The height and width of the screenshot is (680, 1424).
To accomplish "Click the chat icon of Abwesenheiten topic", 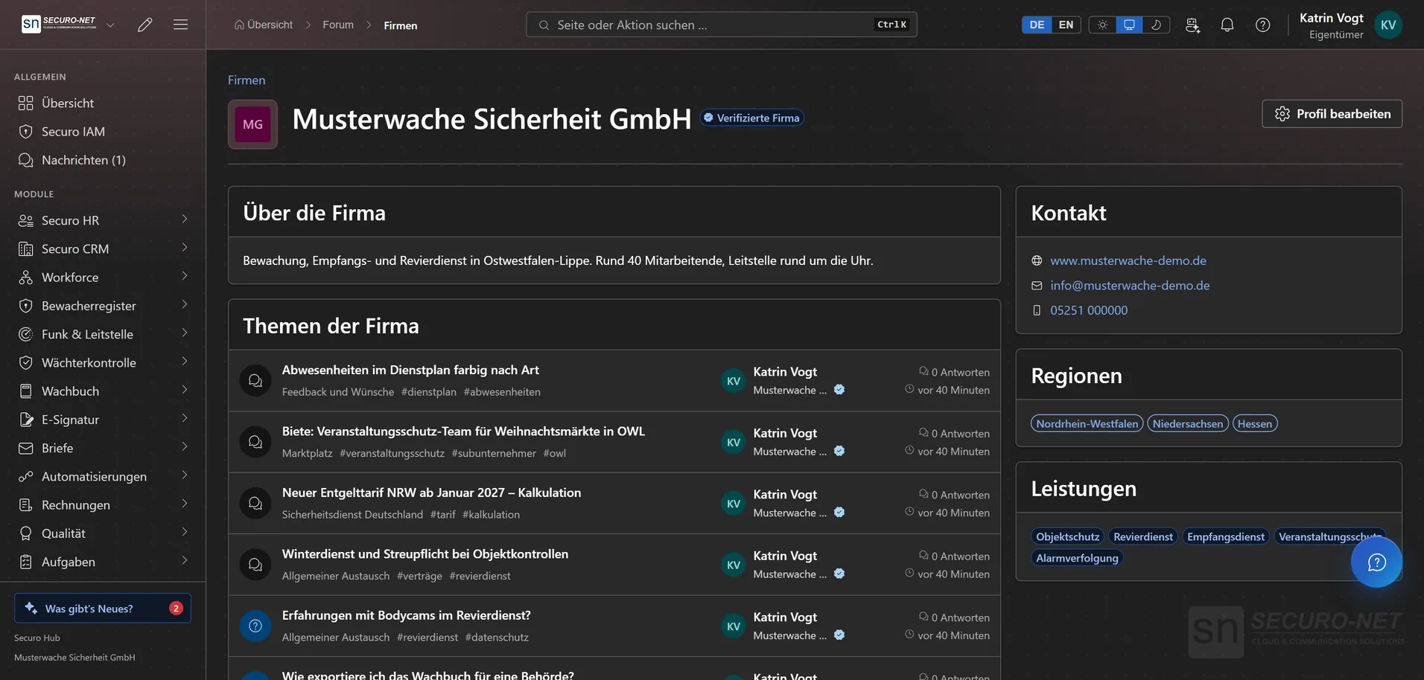I will [x=255, y=380].
